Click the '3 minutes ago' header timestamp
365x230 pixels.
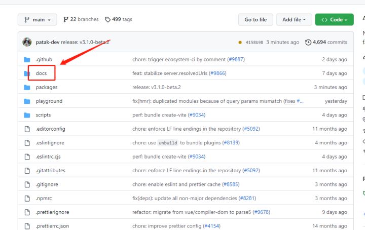(x=282, y=42)
